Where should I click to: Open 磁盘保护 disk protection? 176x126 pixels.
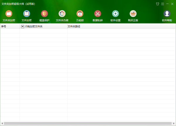[x=44, y=14]
